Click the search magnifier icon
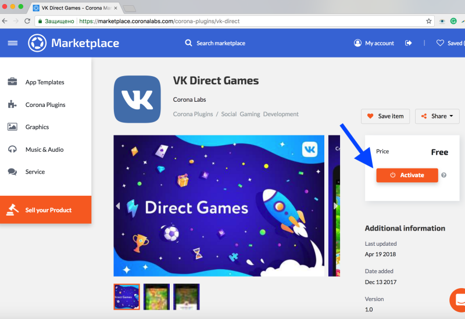 pyautogui.click(x=188, y=43)
